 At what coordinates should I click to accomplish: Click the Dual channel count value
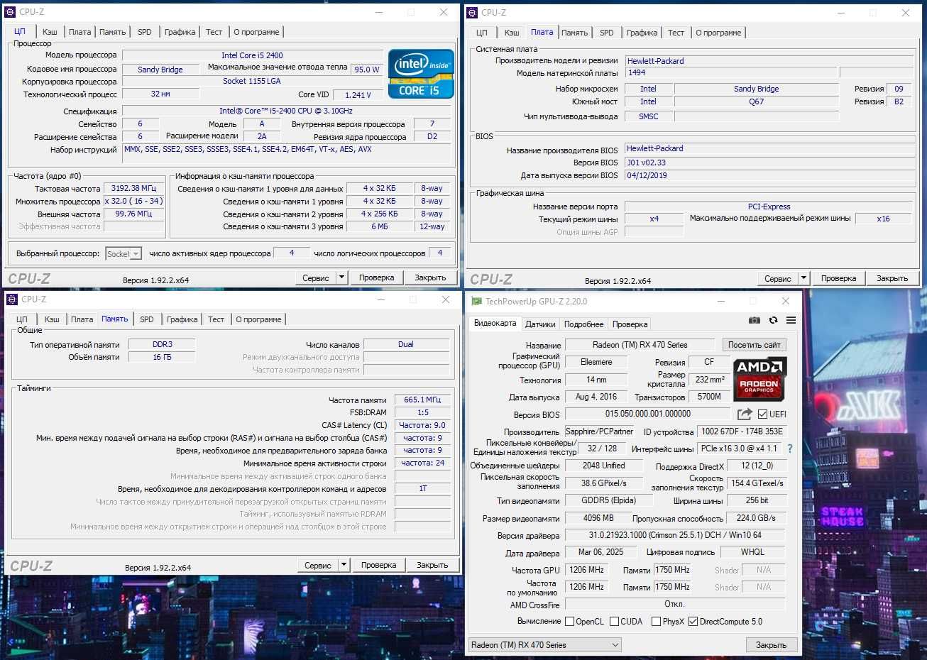pos(406,344)
